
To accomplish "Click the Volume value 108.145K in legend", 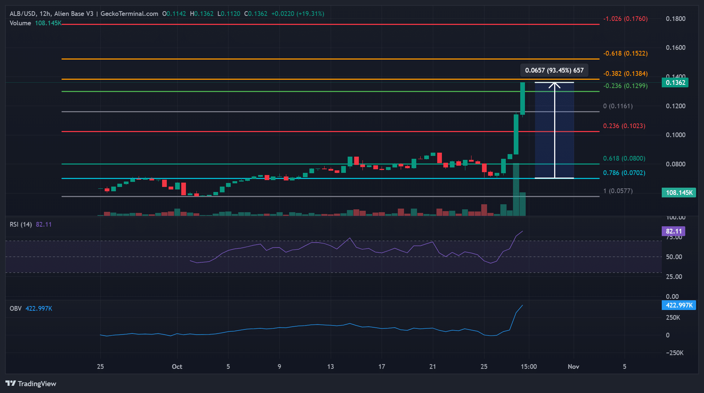I will (x=48, y=23).
